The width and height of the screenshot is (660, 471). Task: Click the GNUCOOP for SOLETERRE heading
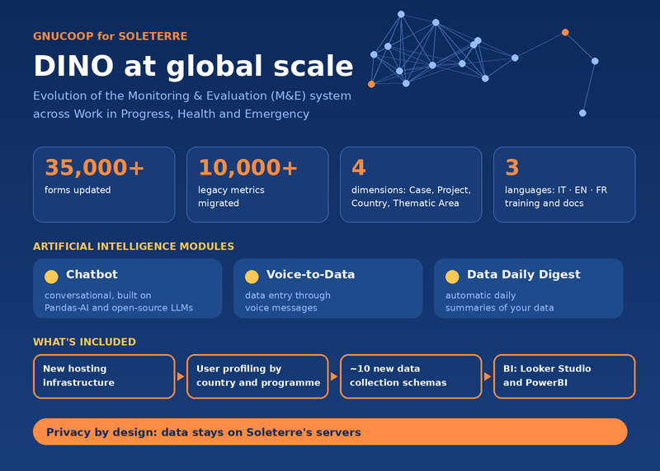point(111,36)
